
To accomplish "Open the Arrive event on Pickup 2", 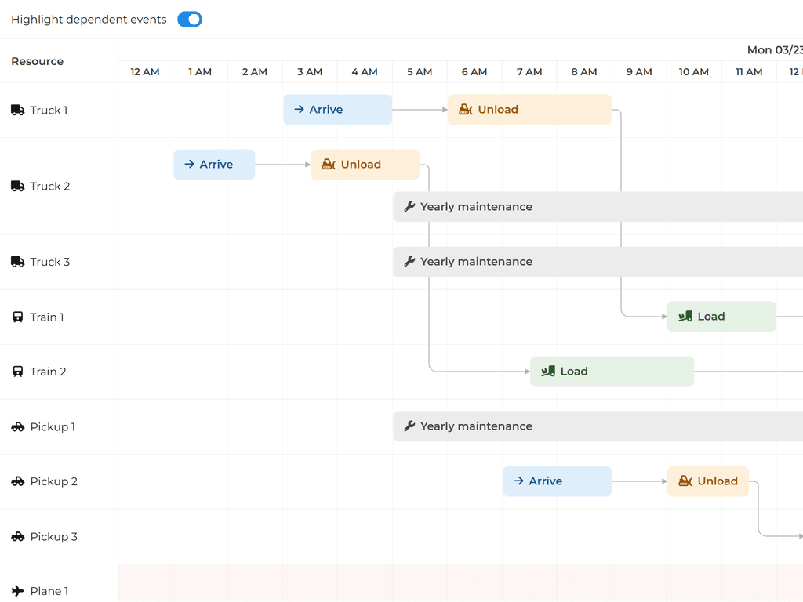I will 557,481.
